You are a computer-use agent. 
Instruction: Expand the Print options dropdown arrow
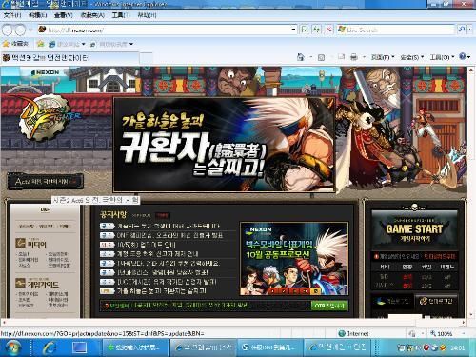364,57
